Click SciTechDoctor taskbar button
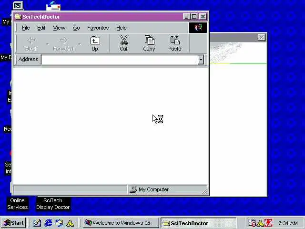The height and width of the screenshot is (229, 305). [199, 223]
